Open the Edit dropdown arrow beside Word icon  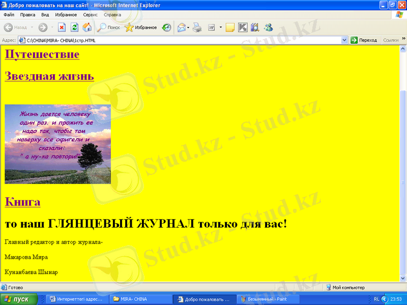(221, 27)
